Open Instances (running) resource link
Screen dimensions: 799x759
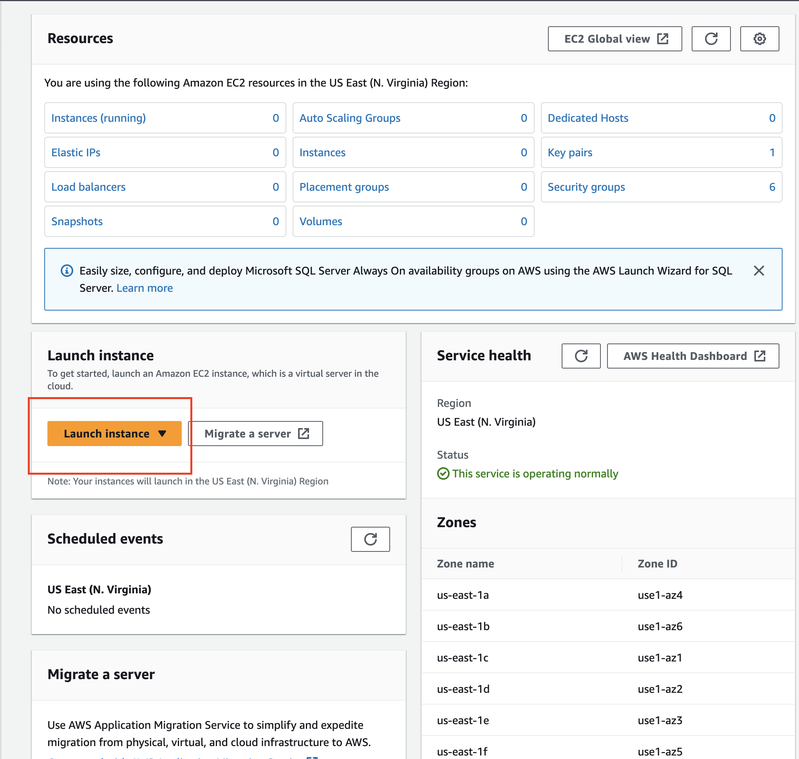pyautogui.click(x=98, y=118)
